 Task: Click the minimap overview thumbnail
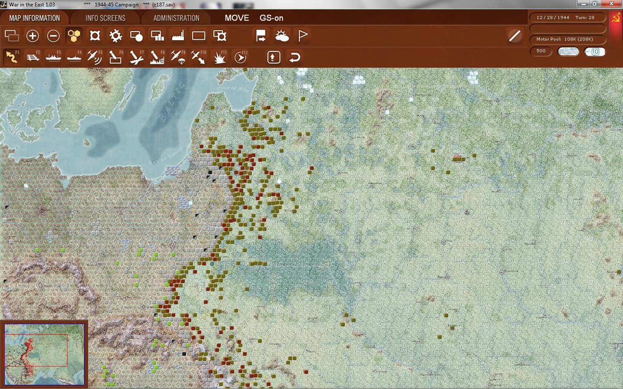point(44,354)
